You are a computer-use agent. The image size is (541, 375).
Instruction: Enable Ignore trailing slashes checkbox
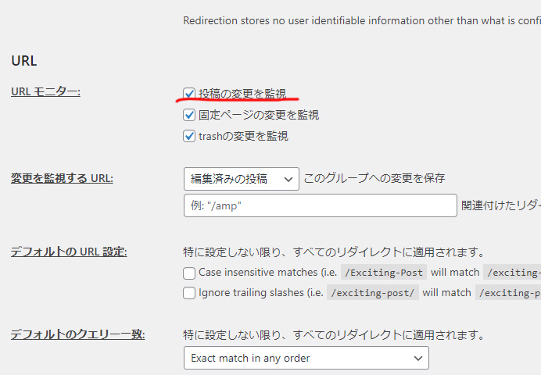[189, 293]
